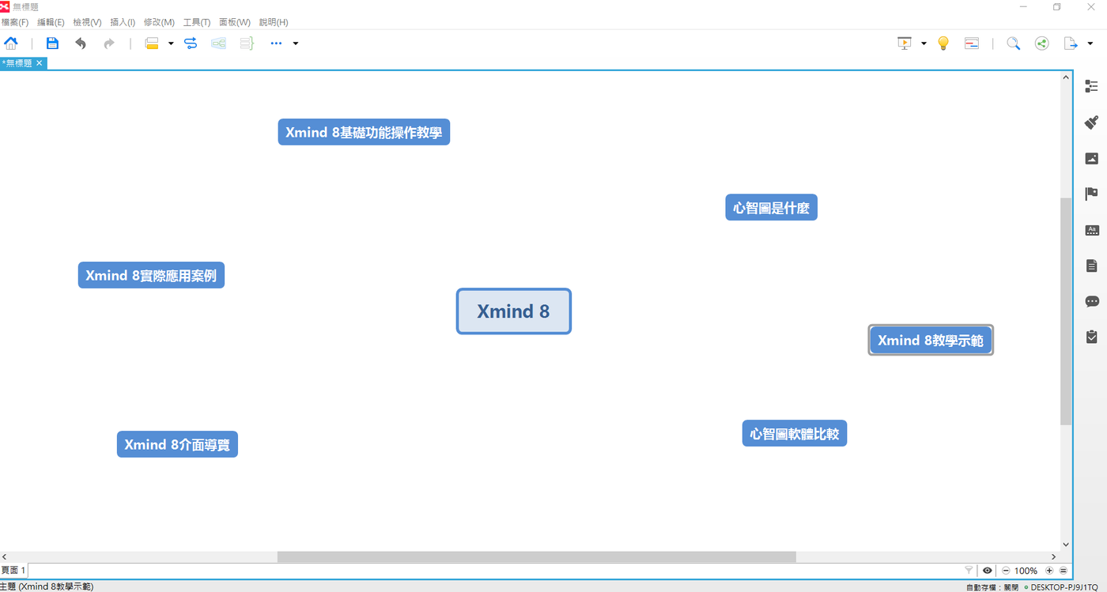Screen dimensions: 1107x592
Task: Select the central topic Xmind 8
Action: 513,311
